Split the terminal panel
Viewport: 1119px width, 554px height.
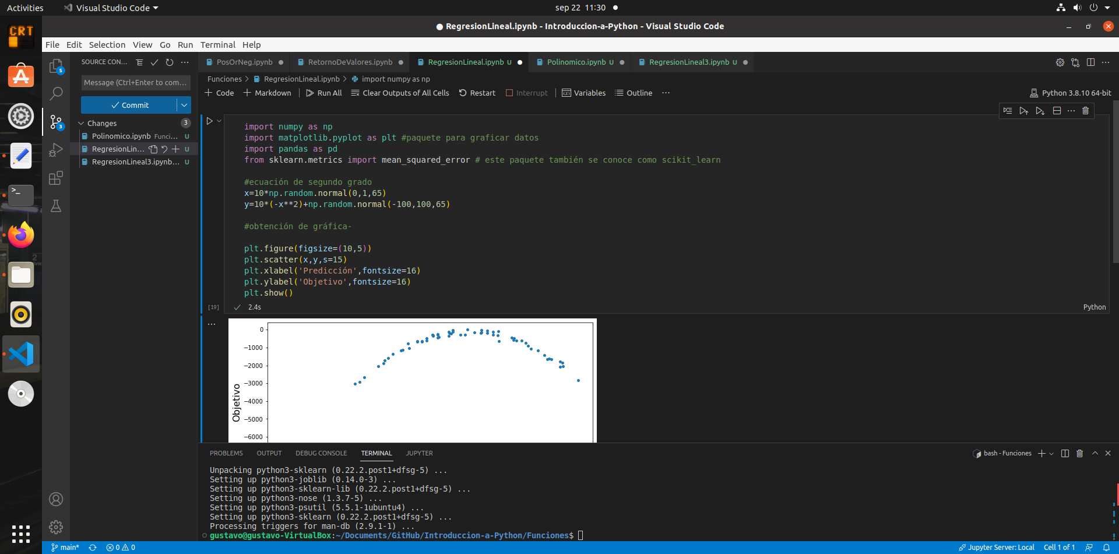[1065, 453]
